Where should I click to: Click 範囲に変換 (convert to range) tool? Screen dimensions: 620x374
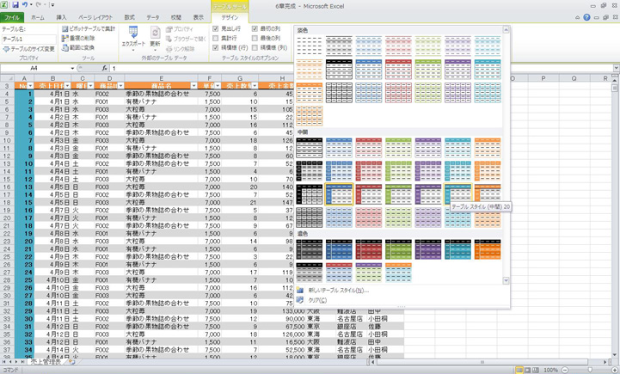[82, 48]
